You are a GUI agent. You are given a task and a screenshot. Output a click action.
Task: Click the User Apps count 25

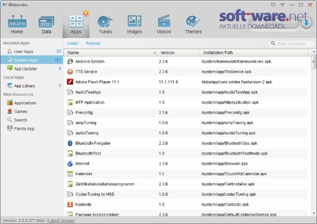(x=59, y=51)
